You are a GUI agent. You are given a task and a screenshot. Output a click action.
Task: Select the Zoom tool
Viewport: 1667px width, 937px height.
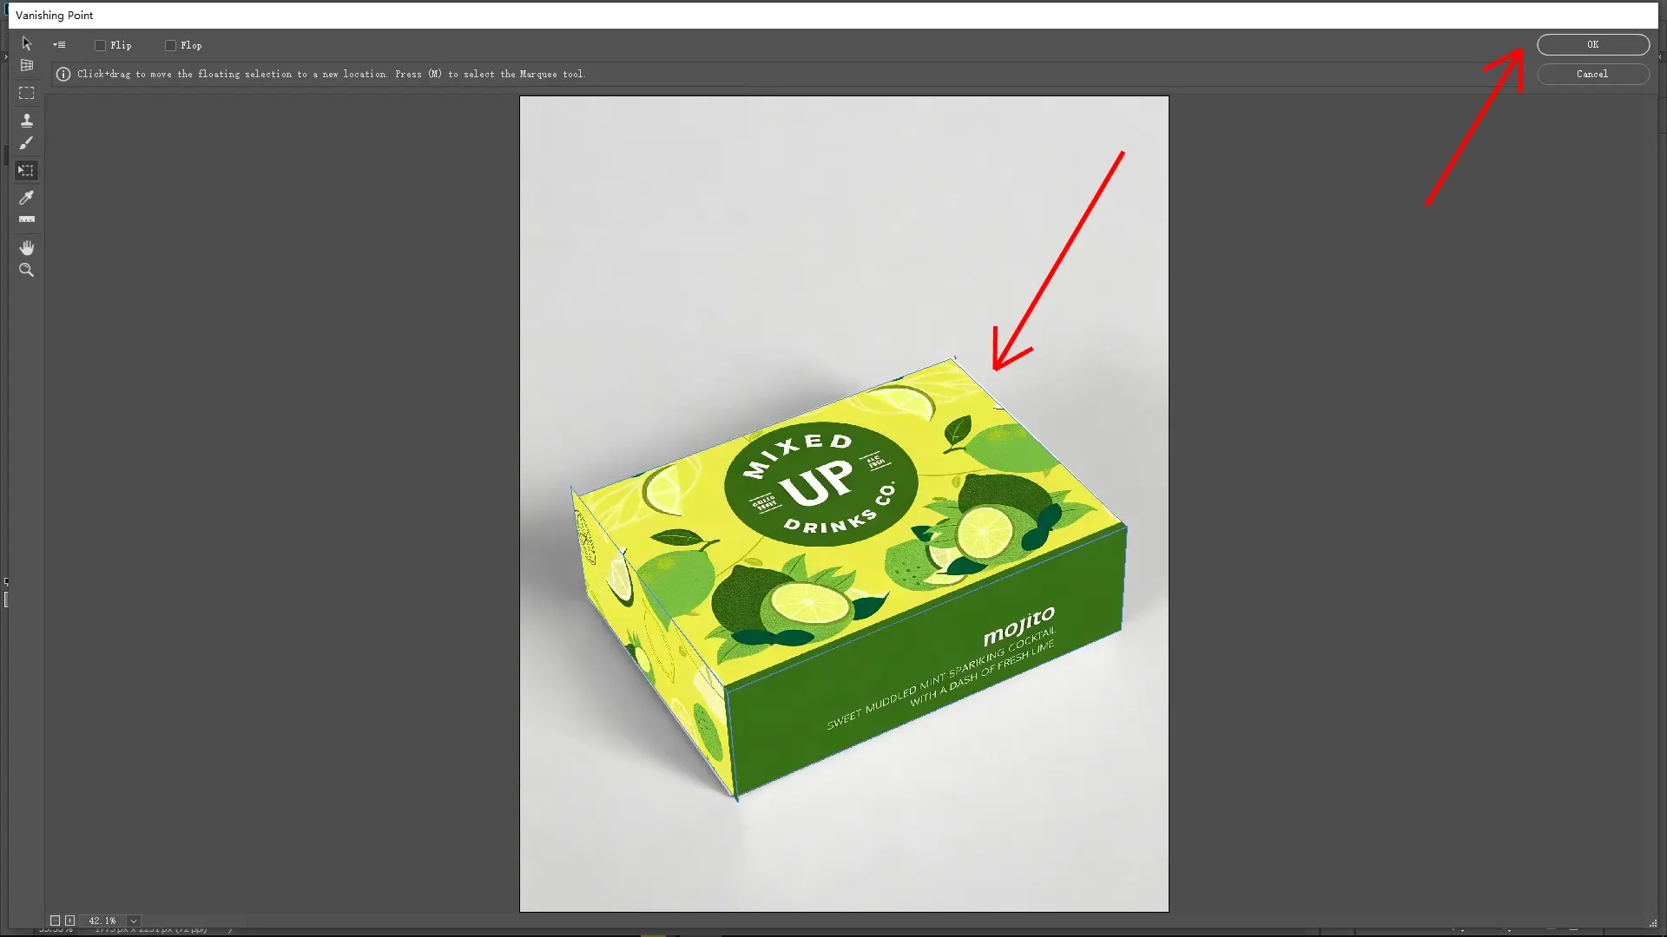[26, 270]
